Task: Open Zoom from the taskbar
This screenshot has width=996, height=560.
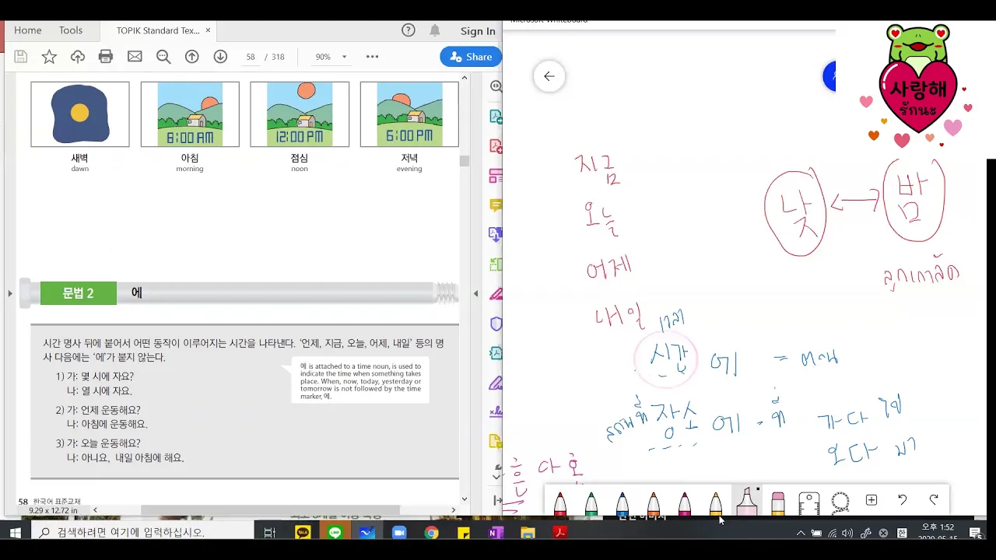Action: coord(399,533)
